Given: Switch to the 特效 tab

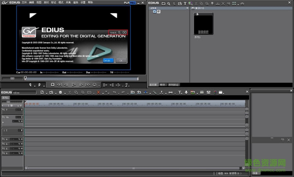Looking at the screenshot, I should point(162,85).
